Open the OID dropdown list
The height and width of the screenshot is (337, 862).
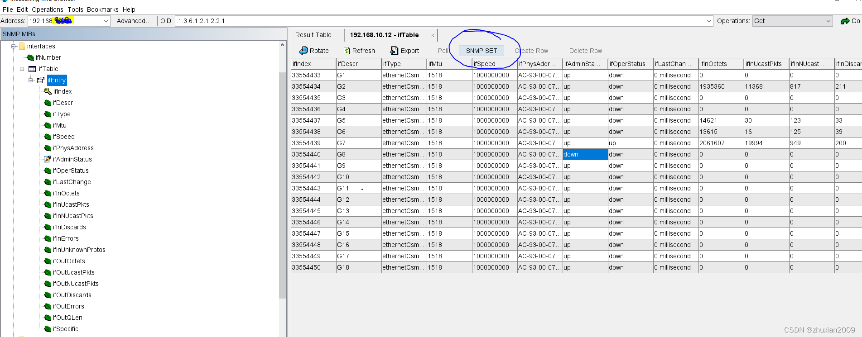pyautogui.click(x=709, y=21)
